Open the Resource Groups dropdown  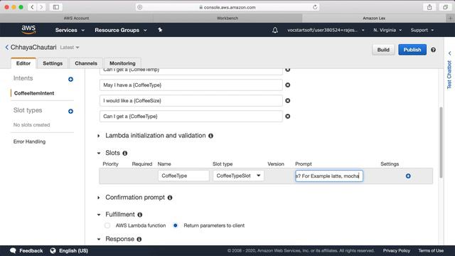point(120,30)
